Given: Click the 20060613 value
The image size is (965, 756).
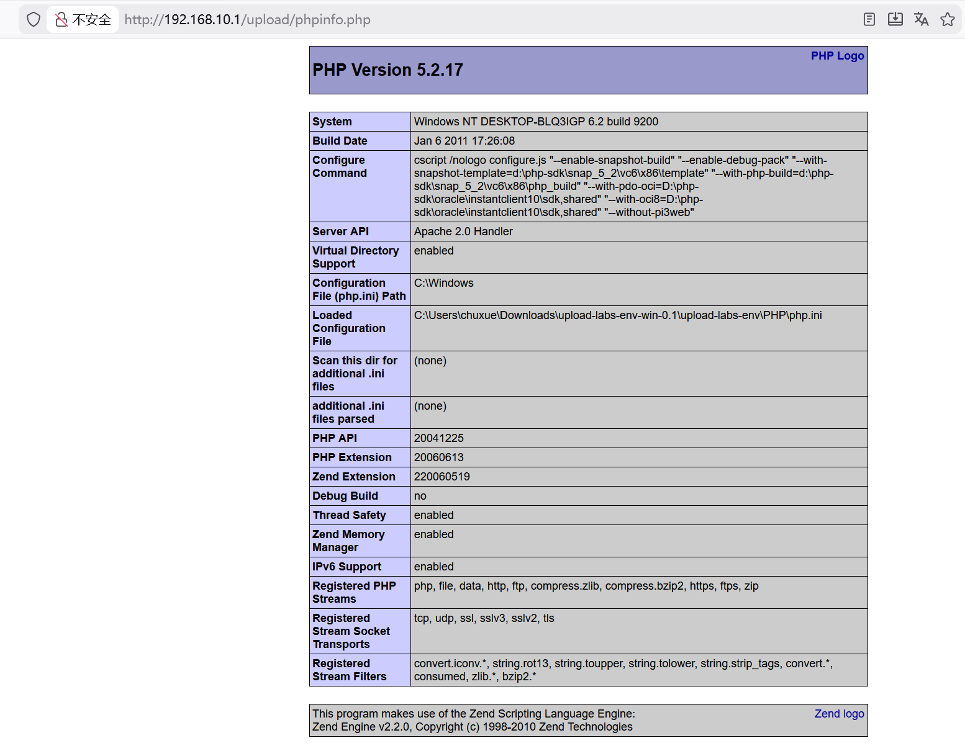Looking at the screenshot, I should 439,457.
